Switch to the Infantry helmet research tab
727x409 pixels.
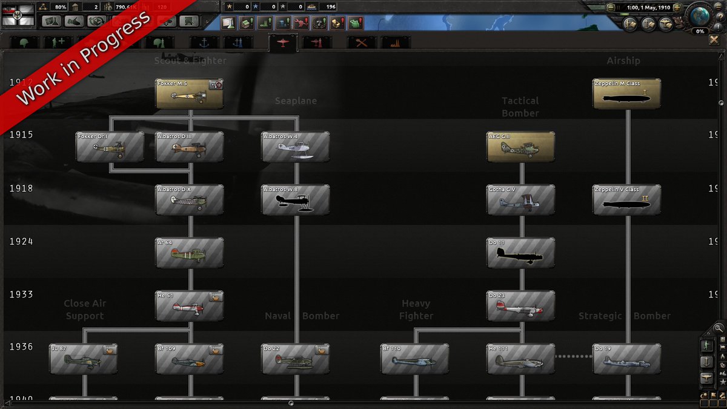24,42
